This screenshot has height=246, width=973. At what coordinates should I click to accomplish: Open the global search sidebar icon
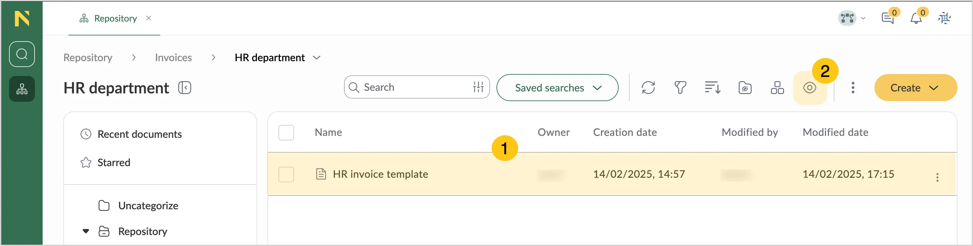22,54
